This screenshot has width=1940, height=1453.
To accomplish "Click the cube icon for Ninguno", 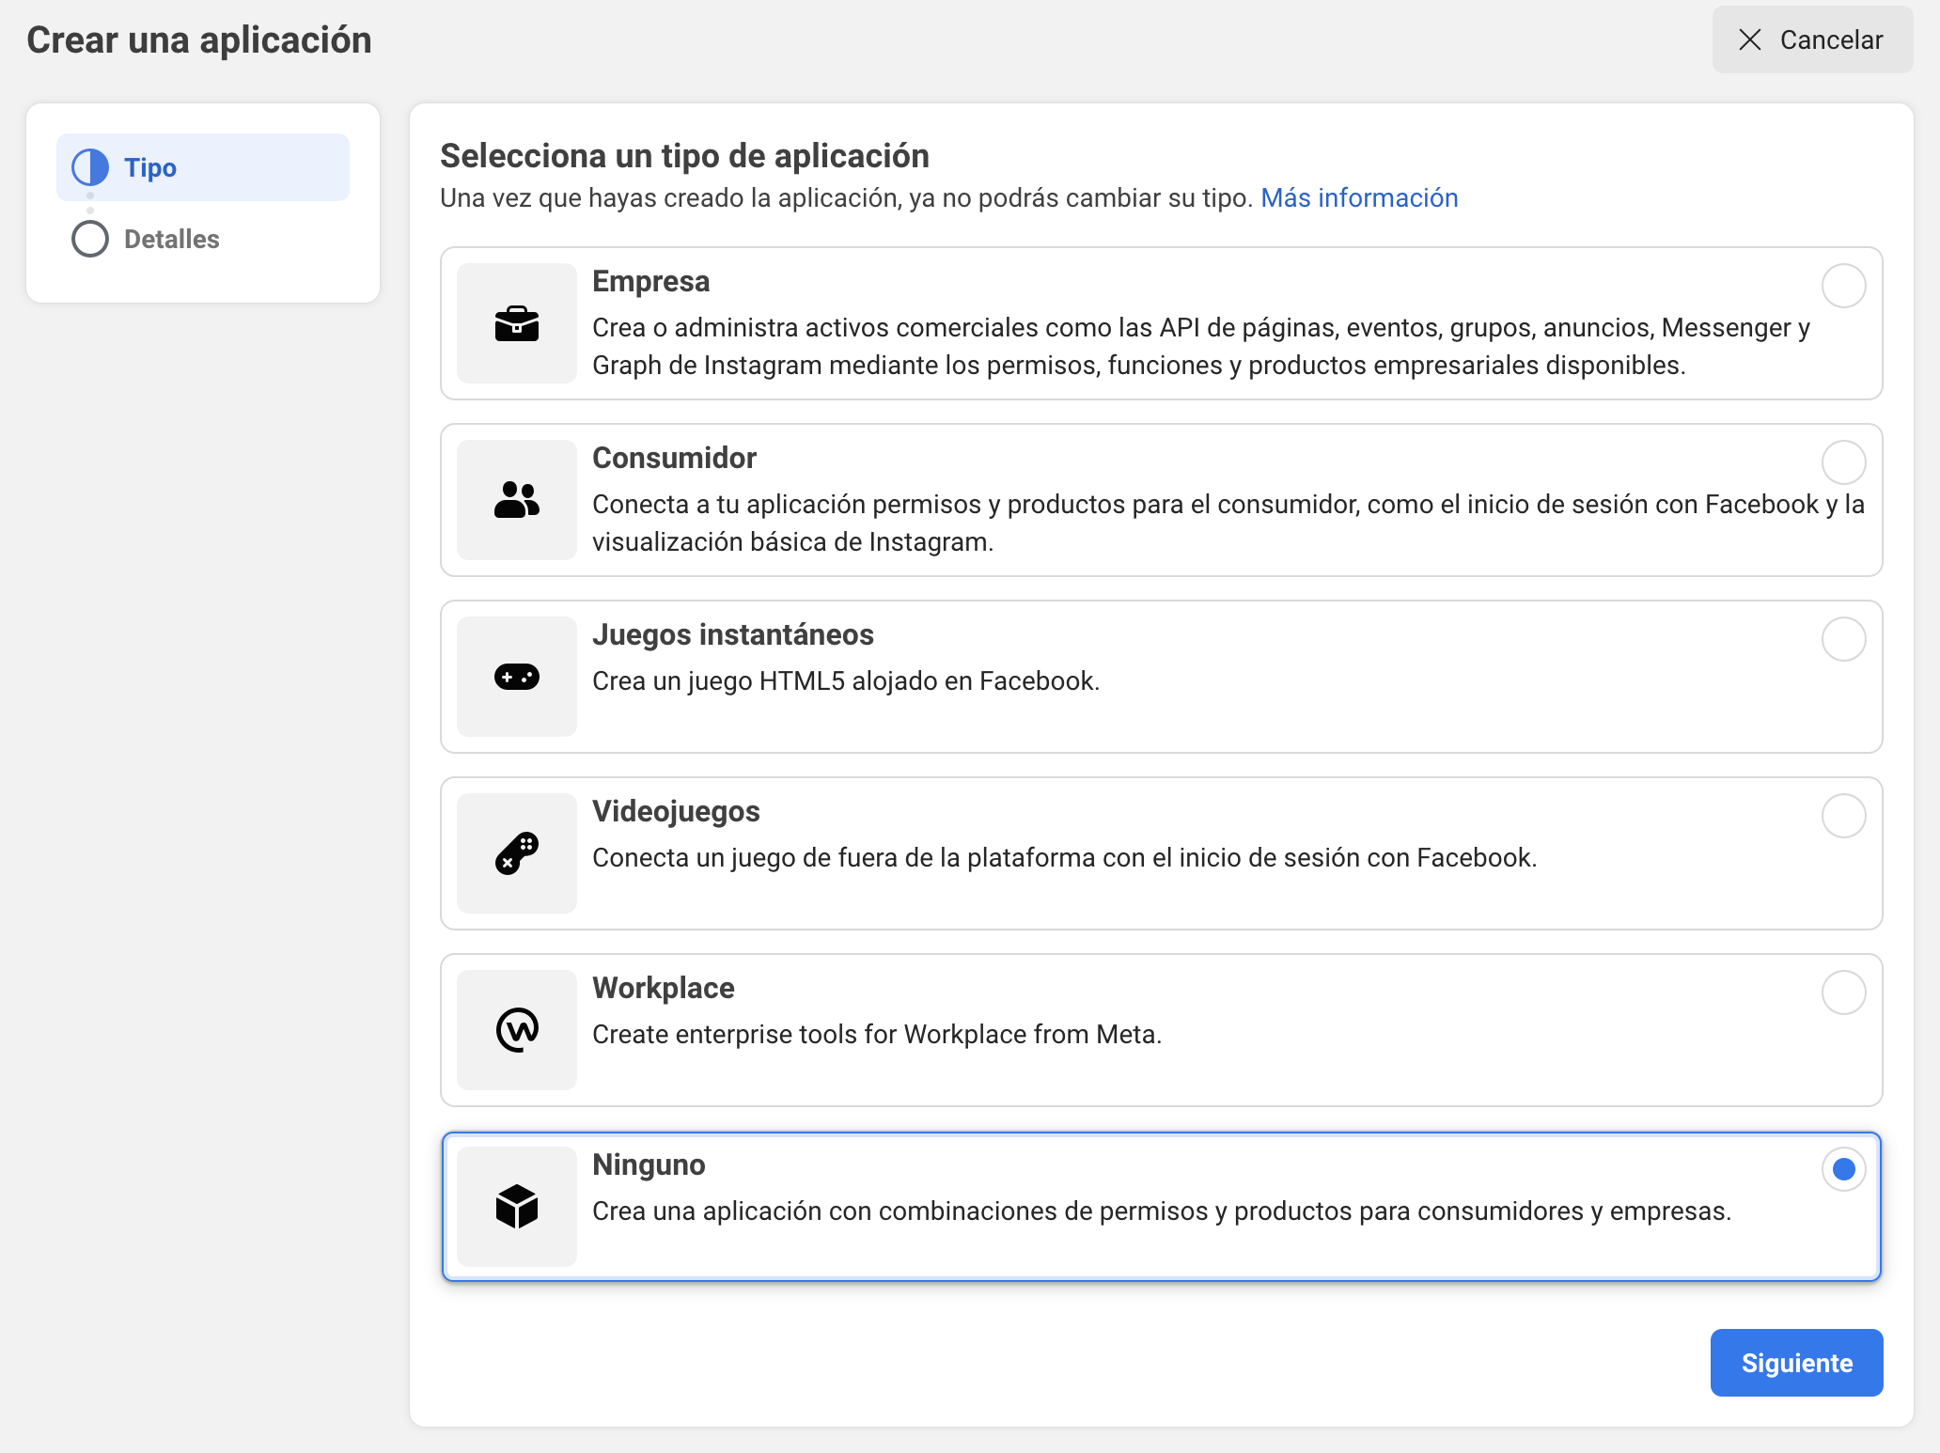I will click(517, 1207).
